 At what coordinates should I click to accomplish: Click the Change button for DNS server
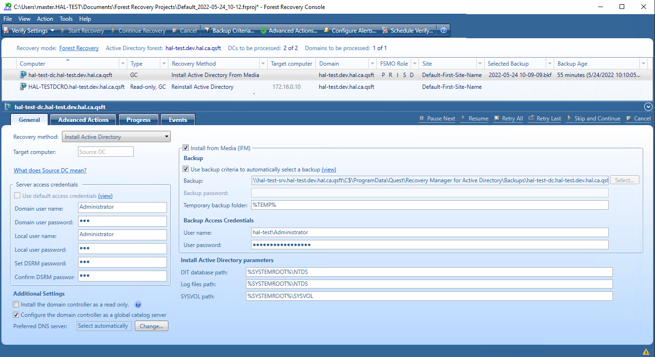coord(151,326)
